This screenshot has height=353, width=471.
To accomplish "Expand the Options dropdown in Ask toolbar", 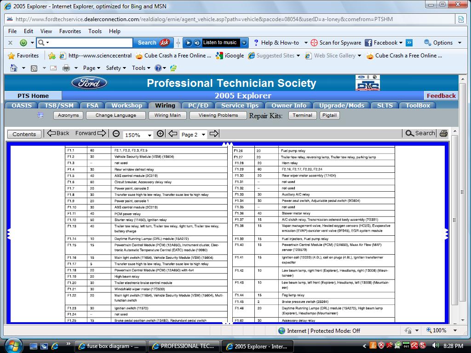I will 460,43.
